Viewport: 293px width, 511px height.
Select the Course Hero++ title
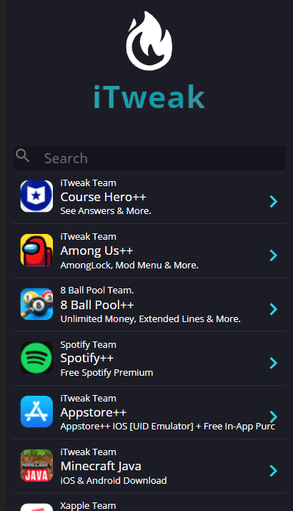coord(103,197)
